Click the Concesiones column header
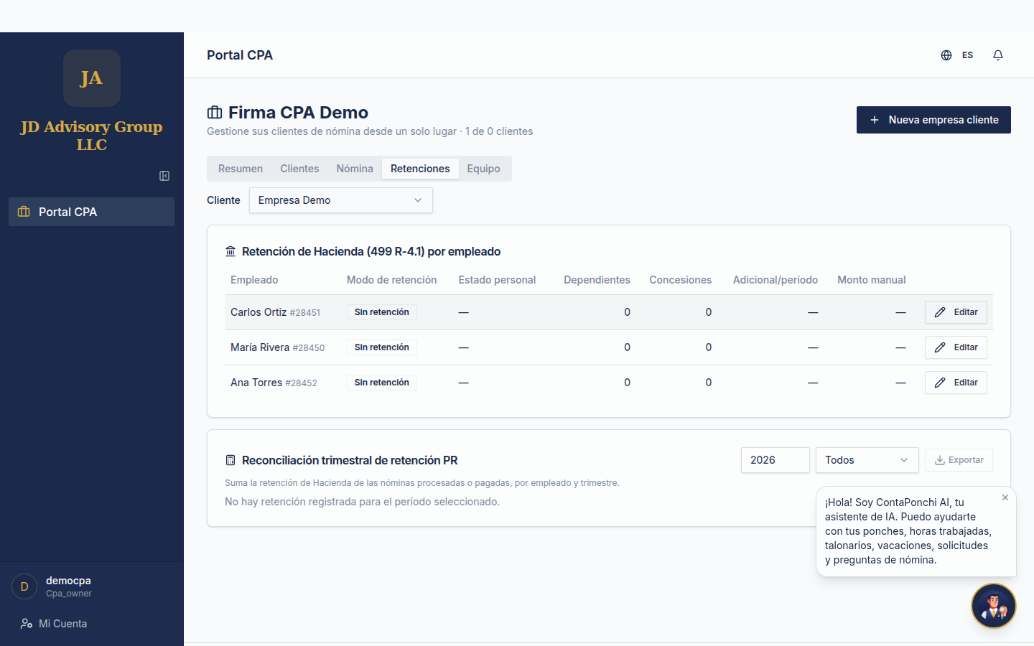The image size is (1034, 646). point(681,280)
